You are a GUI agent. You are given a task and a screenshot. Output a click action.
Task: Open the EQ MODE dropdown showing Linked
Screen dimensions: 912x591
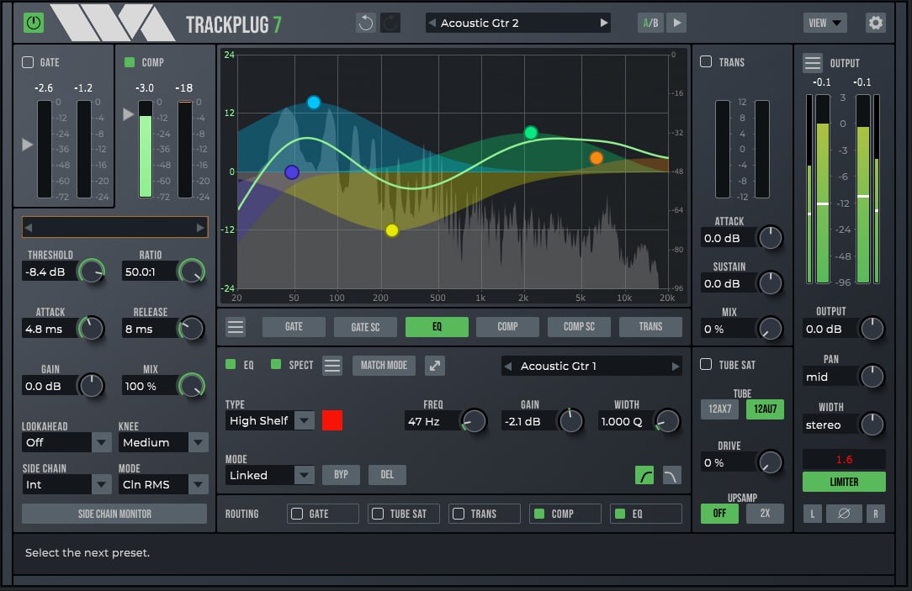(x=270, y=475)
